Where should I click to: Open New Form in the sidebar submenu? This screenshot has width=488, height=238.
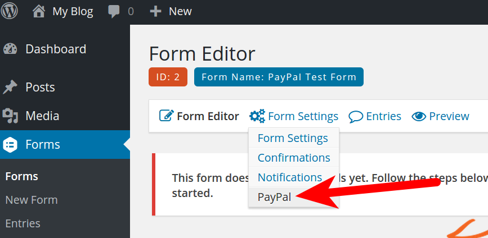coord(32,200)
